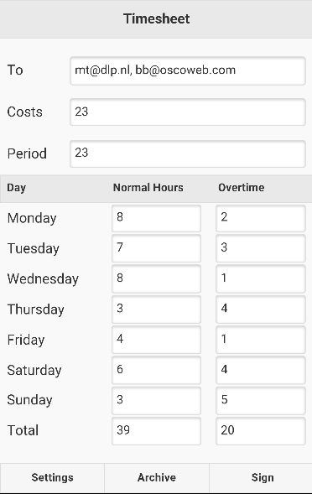Focus Tuesday normal hours field
This screenshot has width=312, height=494.
[156, 248]
